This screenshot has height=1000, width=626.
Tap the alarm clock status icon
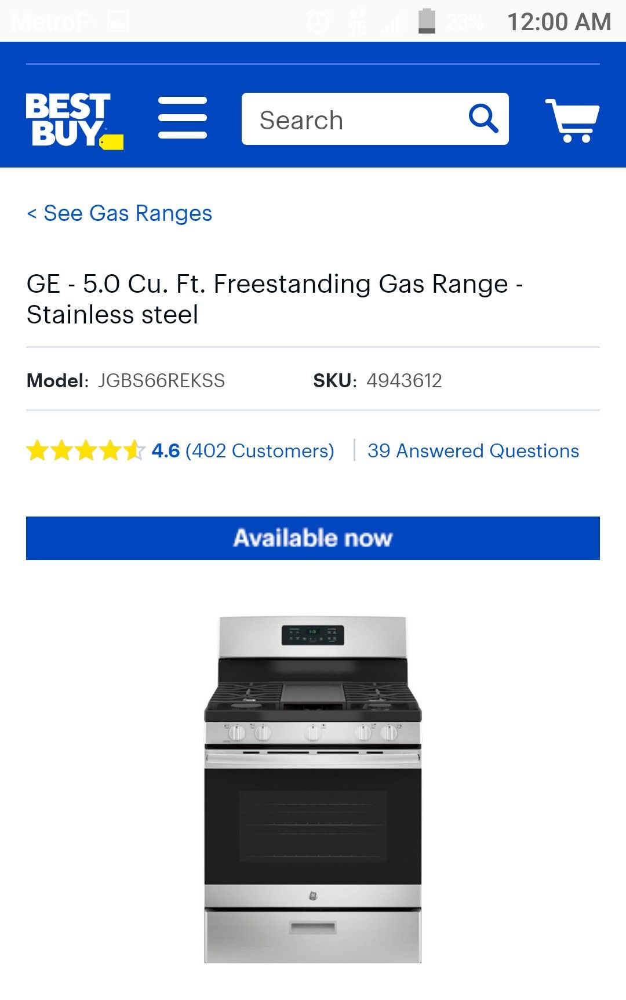(x=318, y=22)
